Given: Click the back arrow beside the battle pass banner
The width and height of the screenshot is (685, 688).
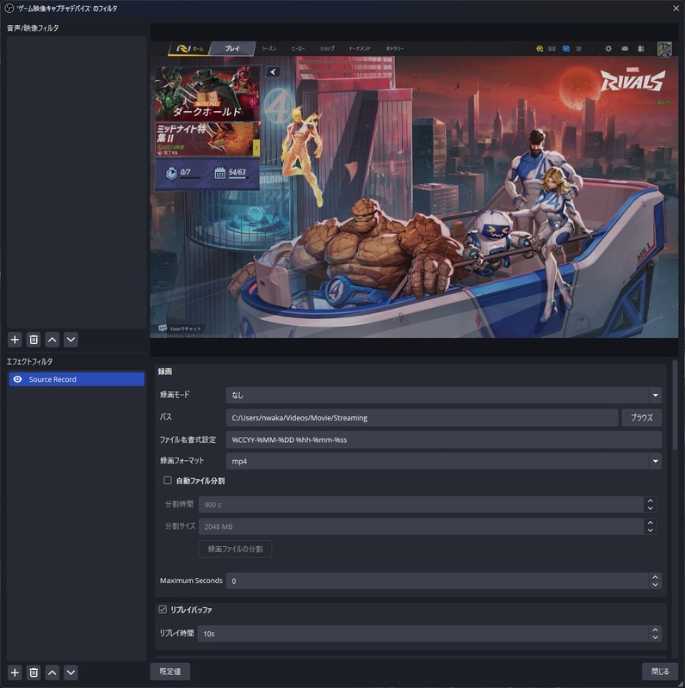Looking at the screenshot, I should [x=273, y=72].
